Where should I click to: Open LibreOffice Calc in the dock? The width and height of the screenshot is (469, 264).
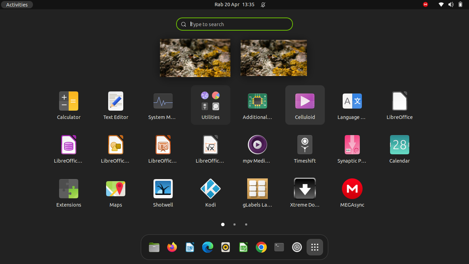(x=243, y=247)
